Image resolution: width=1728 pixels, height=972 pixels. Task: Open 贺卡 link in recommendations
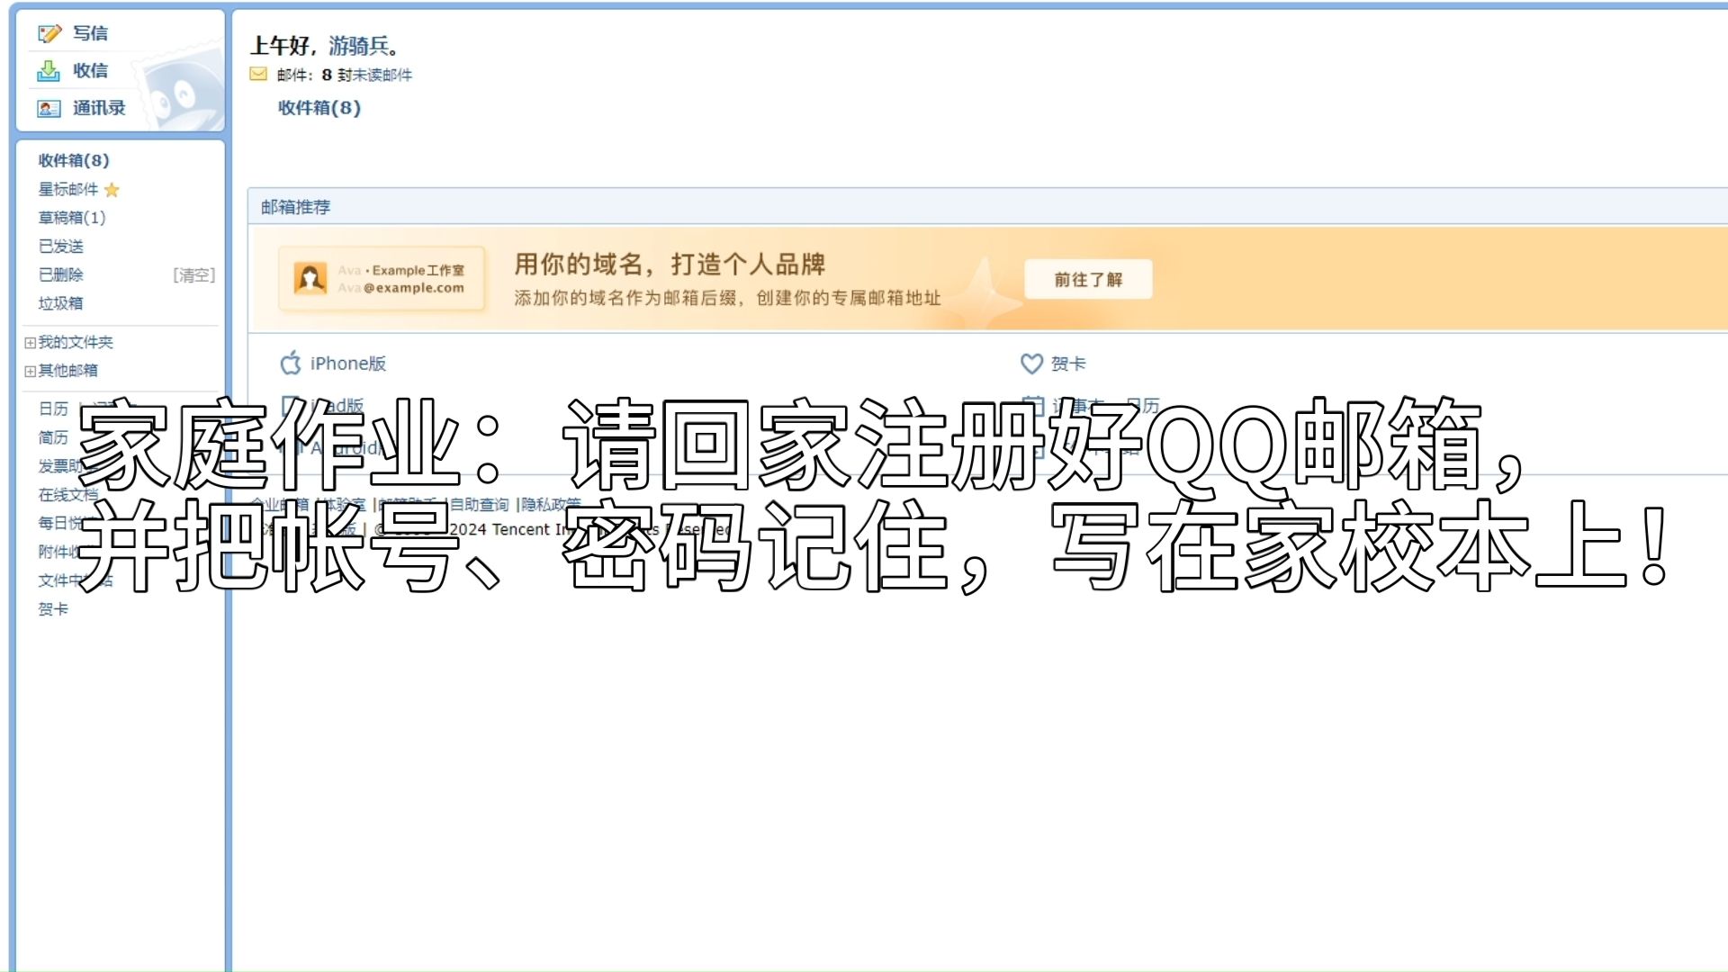point(1068,364)
